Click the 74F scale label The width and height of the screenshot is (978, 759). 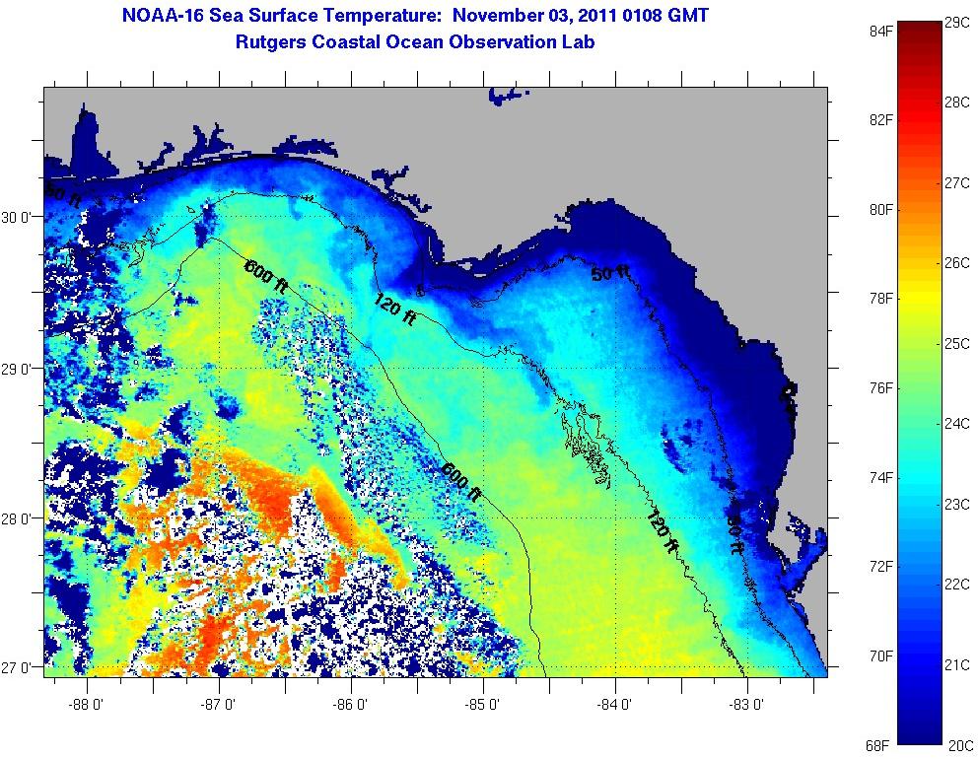pyautogui.click(x=880, y=477)
